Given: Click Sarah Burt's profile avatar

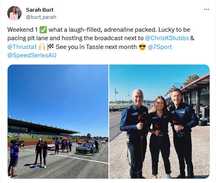Looking at the screenshot, I should coord(14,13).
